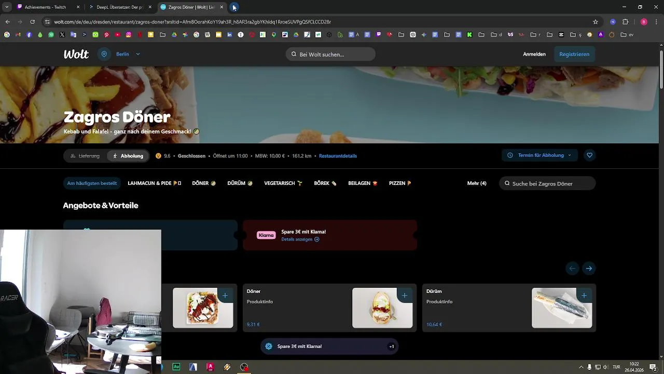Expand the 'Mehr (4)' categories menu
The width and height of the screenshot is (664, 374).
click(477, 183)
